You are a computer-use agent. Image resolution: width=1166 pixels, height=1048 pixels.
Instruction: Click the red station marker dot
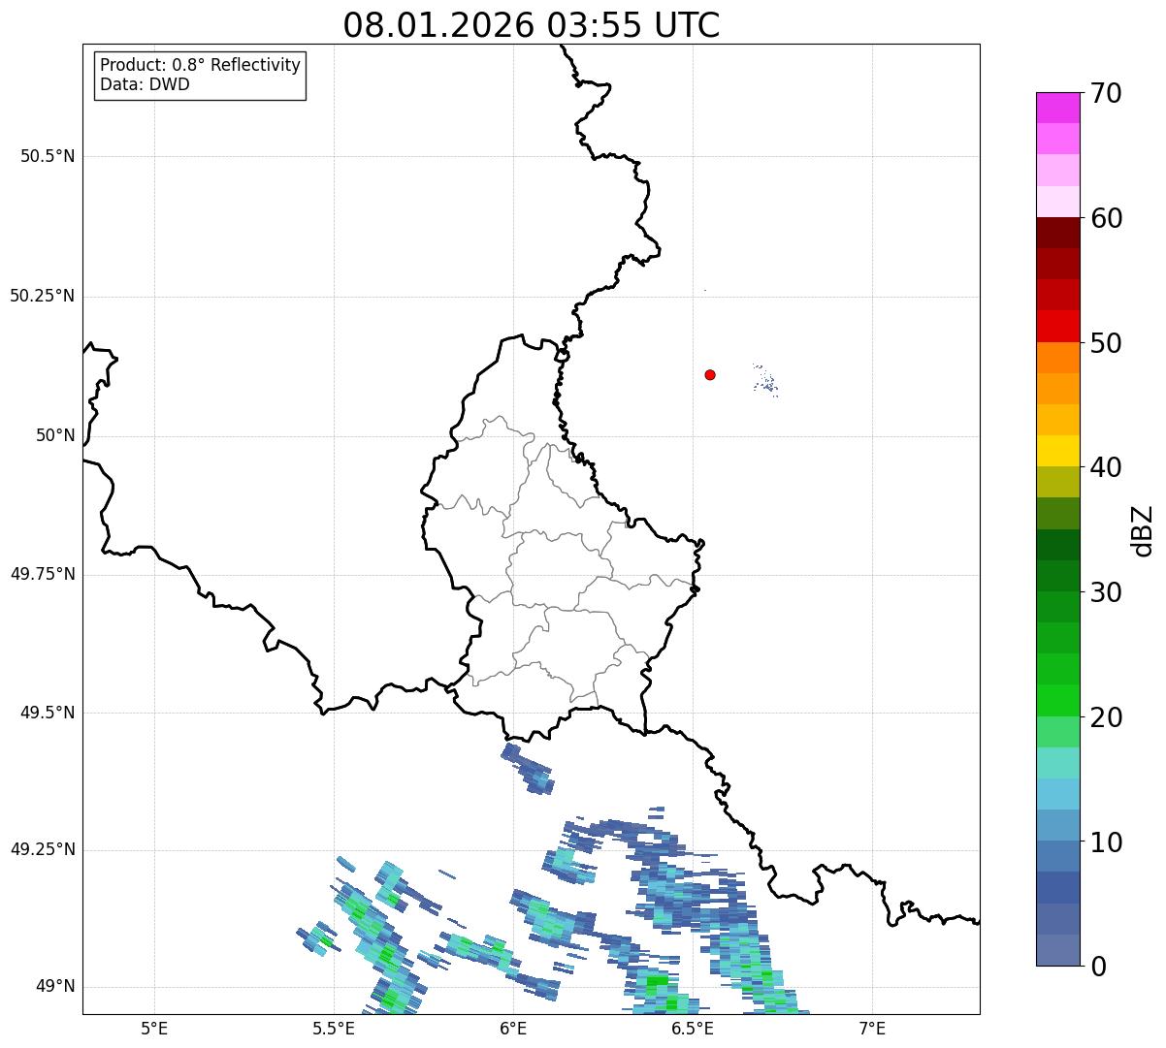pyautogui.click(x=710, y=374)
